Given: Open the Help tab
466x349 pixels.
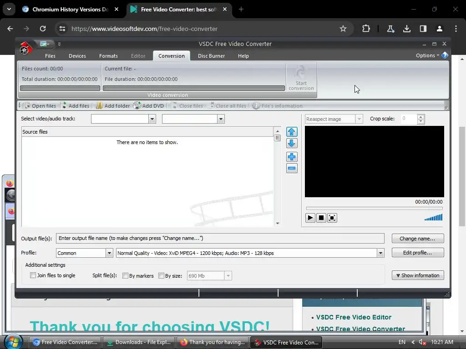Looking at the screenshot, I should click(x=243, y=56).
